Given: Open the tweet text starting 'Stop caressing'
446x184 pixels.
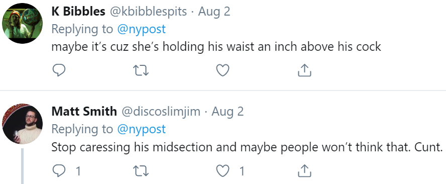Looking at the screenshot, I should click(247, 147).
